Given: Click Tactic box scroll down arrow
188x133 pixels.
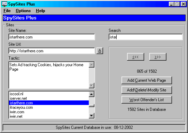Looking at the screenshot, I should [x=92, y=86].
